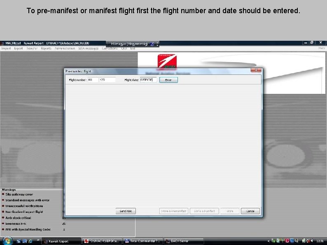Click the Windows Start orb

8,240
